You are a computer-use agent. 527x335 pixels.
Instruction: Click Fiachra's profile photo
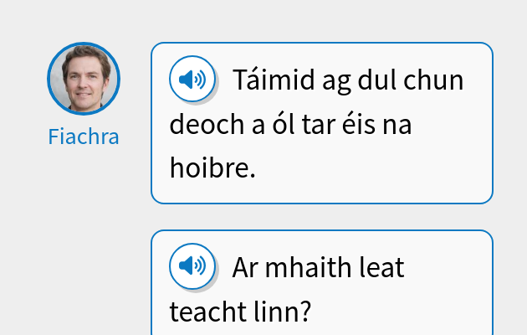pos(84,79)
